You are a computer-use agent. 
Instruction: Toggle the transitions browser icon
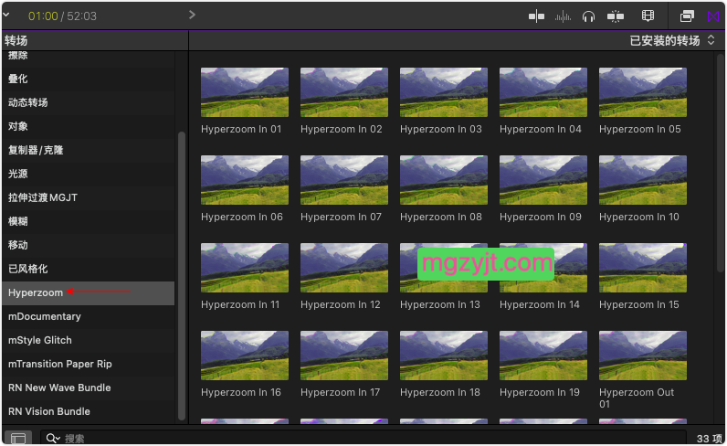(x=713, y=16)
